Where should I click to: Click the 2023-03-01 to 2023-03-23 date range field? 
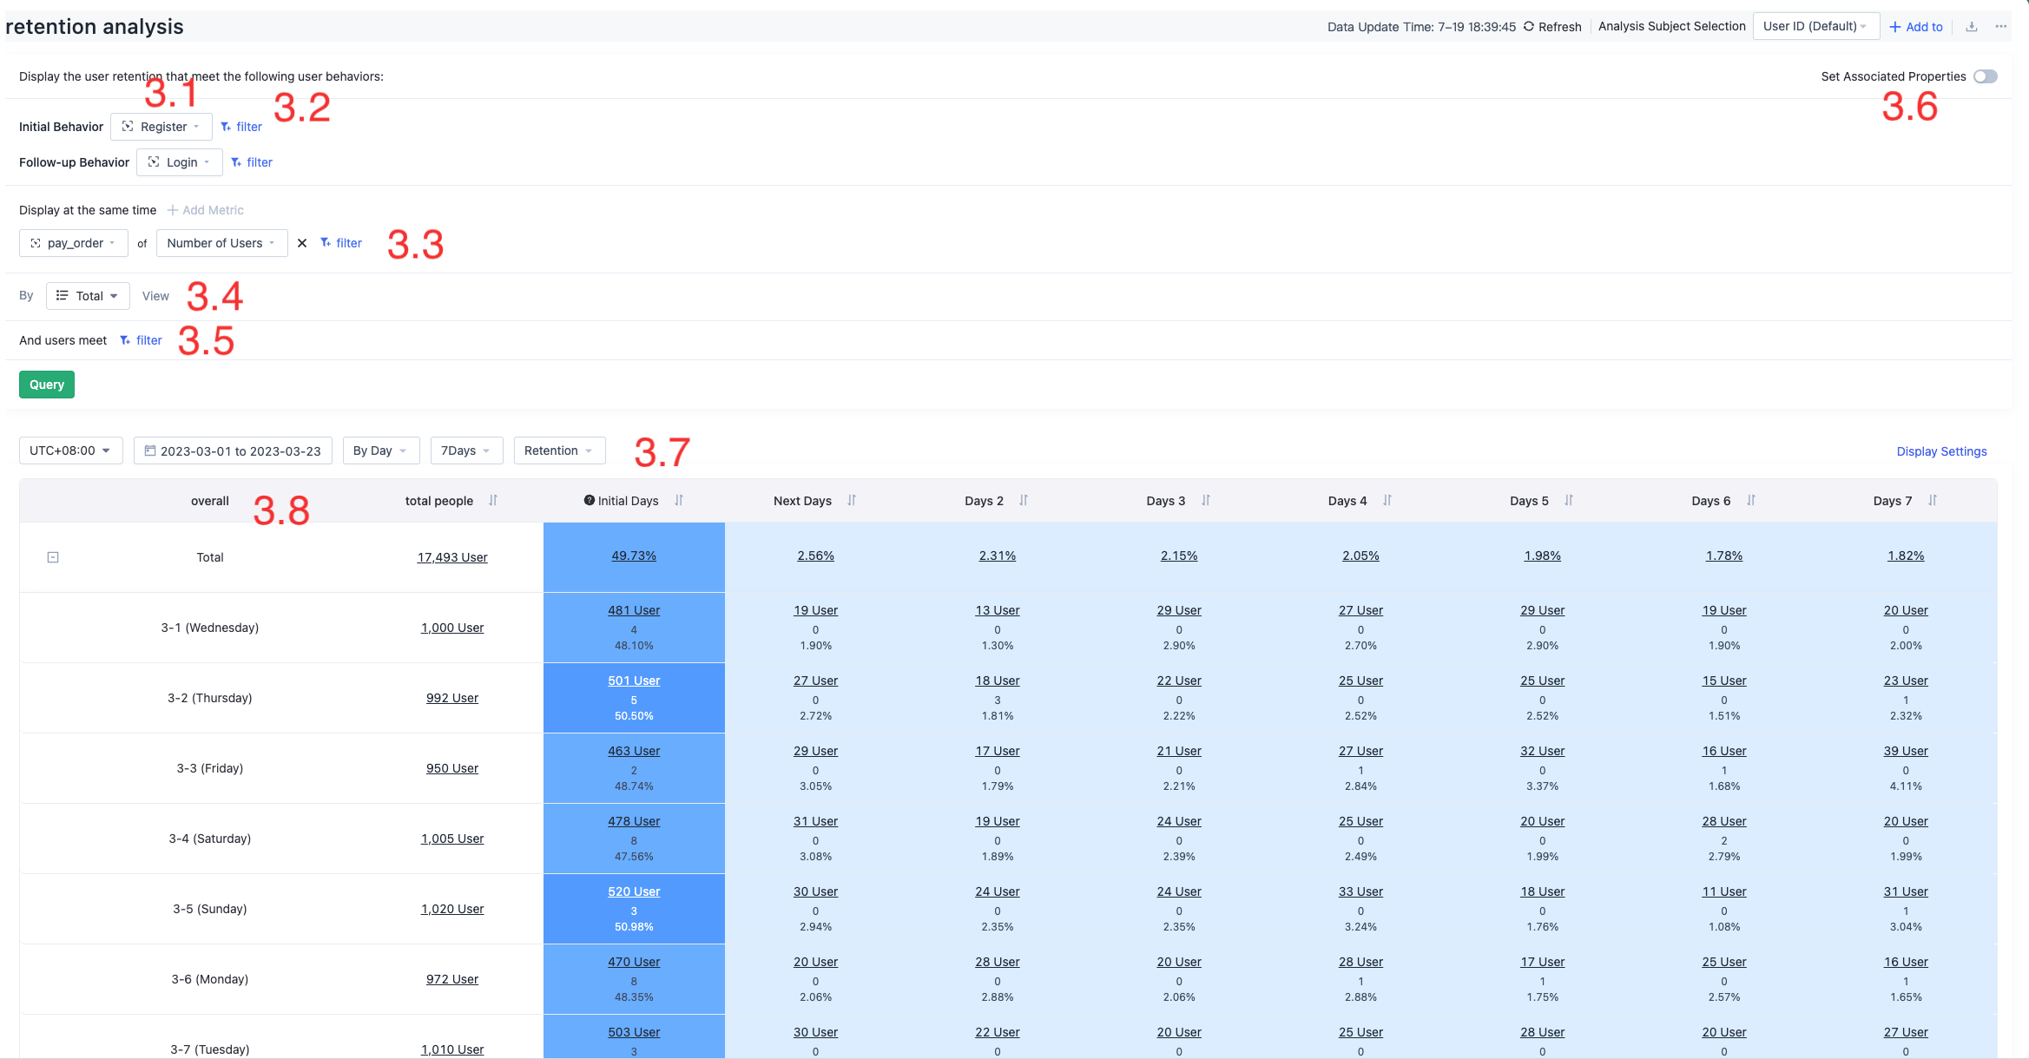pyautogui.click(x=233, y=451)
